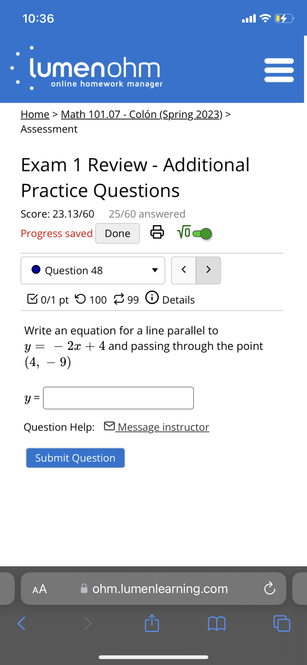Click the Done button

pos(118,233)
